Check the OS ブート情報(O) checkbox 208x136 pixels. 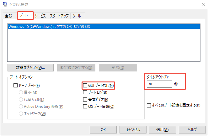pos(85,106)
